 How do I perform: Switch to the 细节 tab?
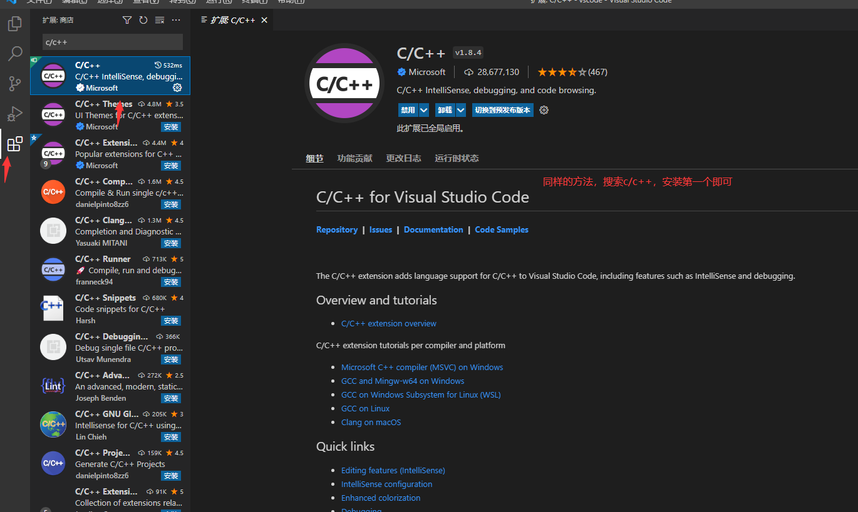[314, 158]
